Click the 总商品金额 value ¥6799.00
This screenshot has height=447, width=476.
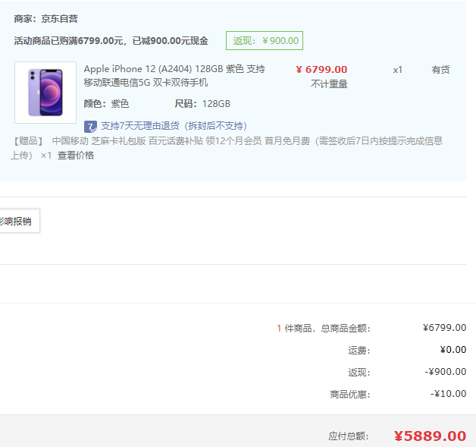(x=445, y=328)
